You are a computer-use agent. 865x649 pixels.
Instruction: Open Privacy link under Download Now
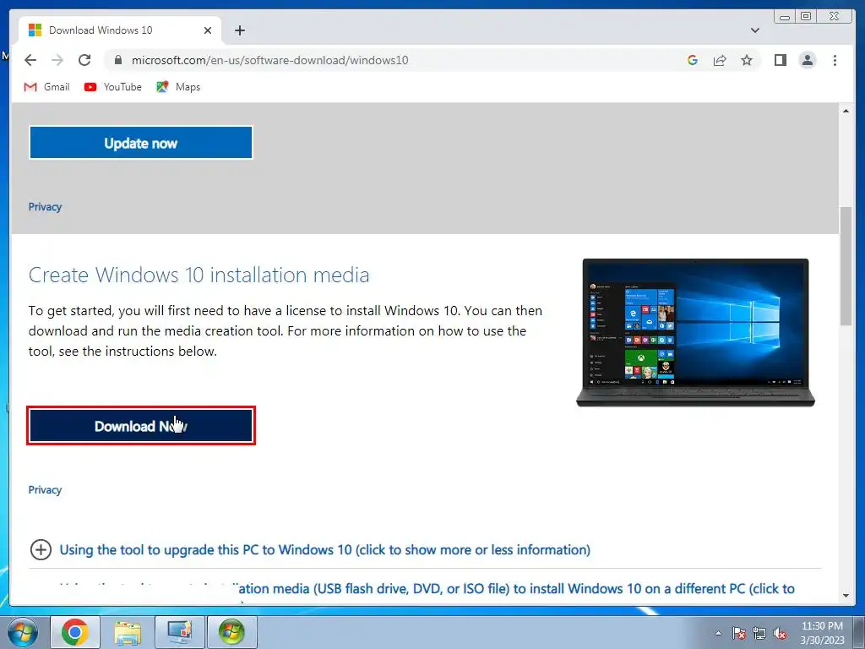tap(46, 490)
